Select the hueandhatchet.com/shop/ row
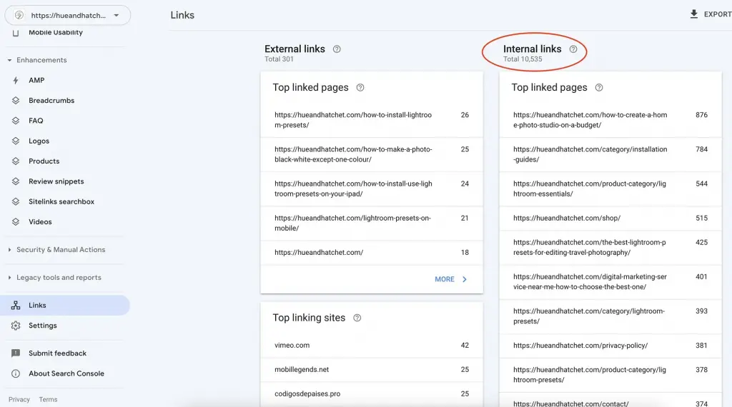Image resolution: width=732 pixels, height=407 pixels. 610,218
